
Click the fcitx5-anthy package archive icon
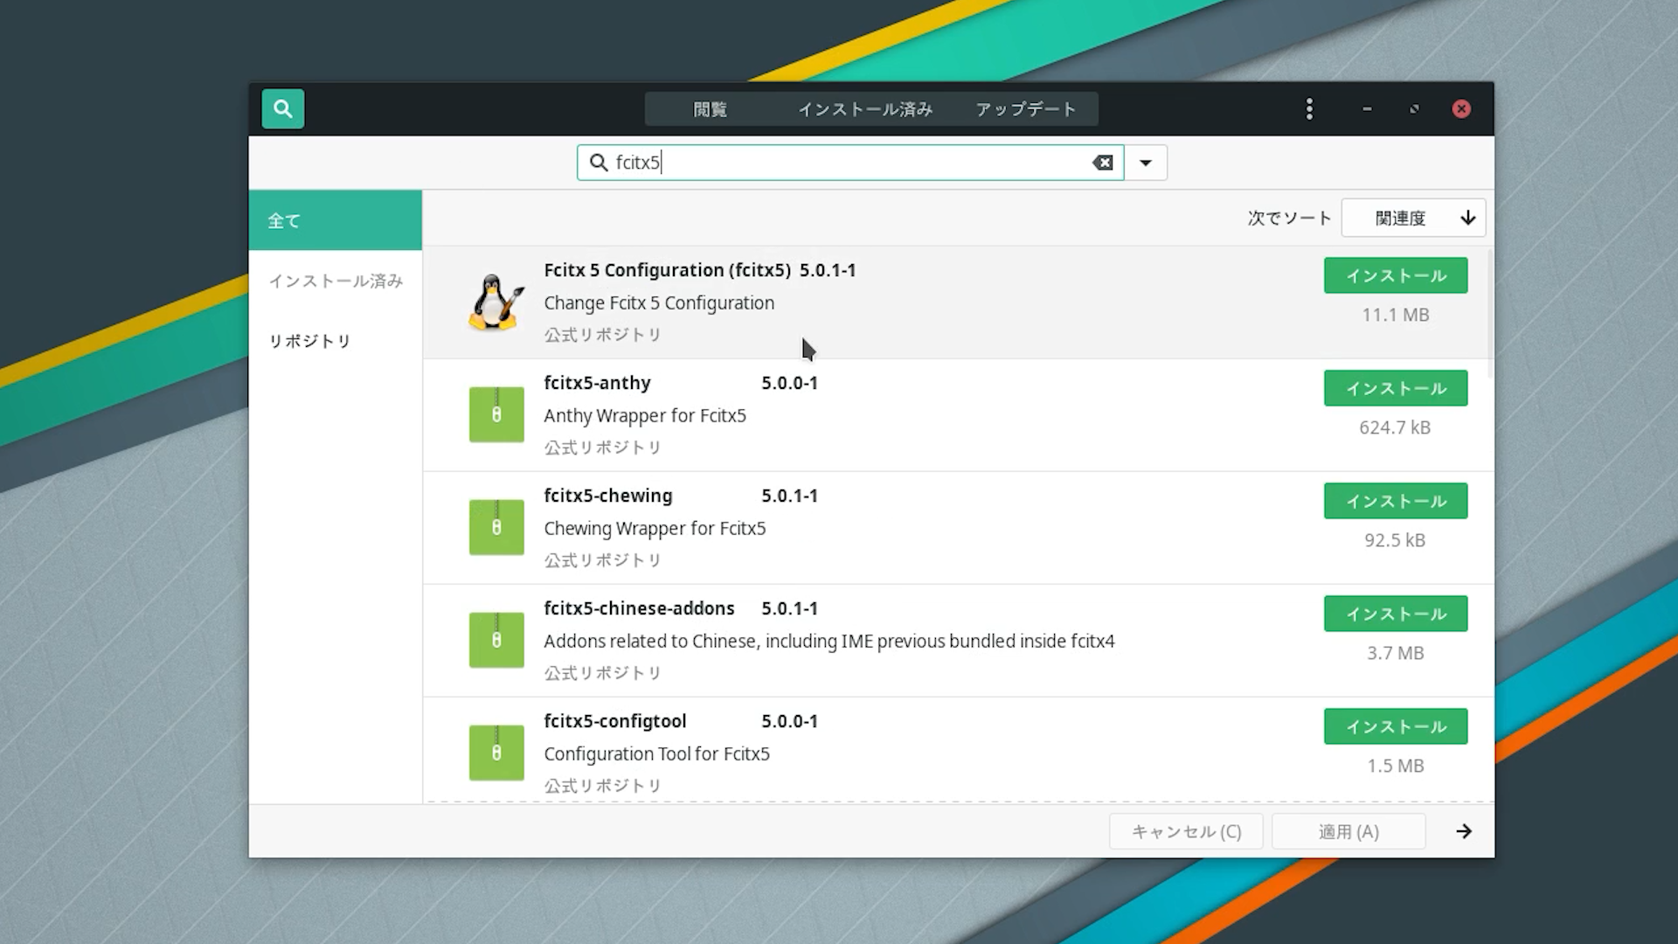[x=496, y=414]
